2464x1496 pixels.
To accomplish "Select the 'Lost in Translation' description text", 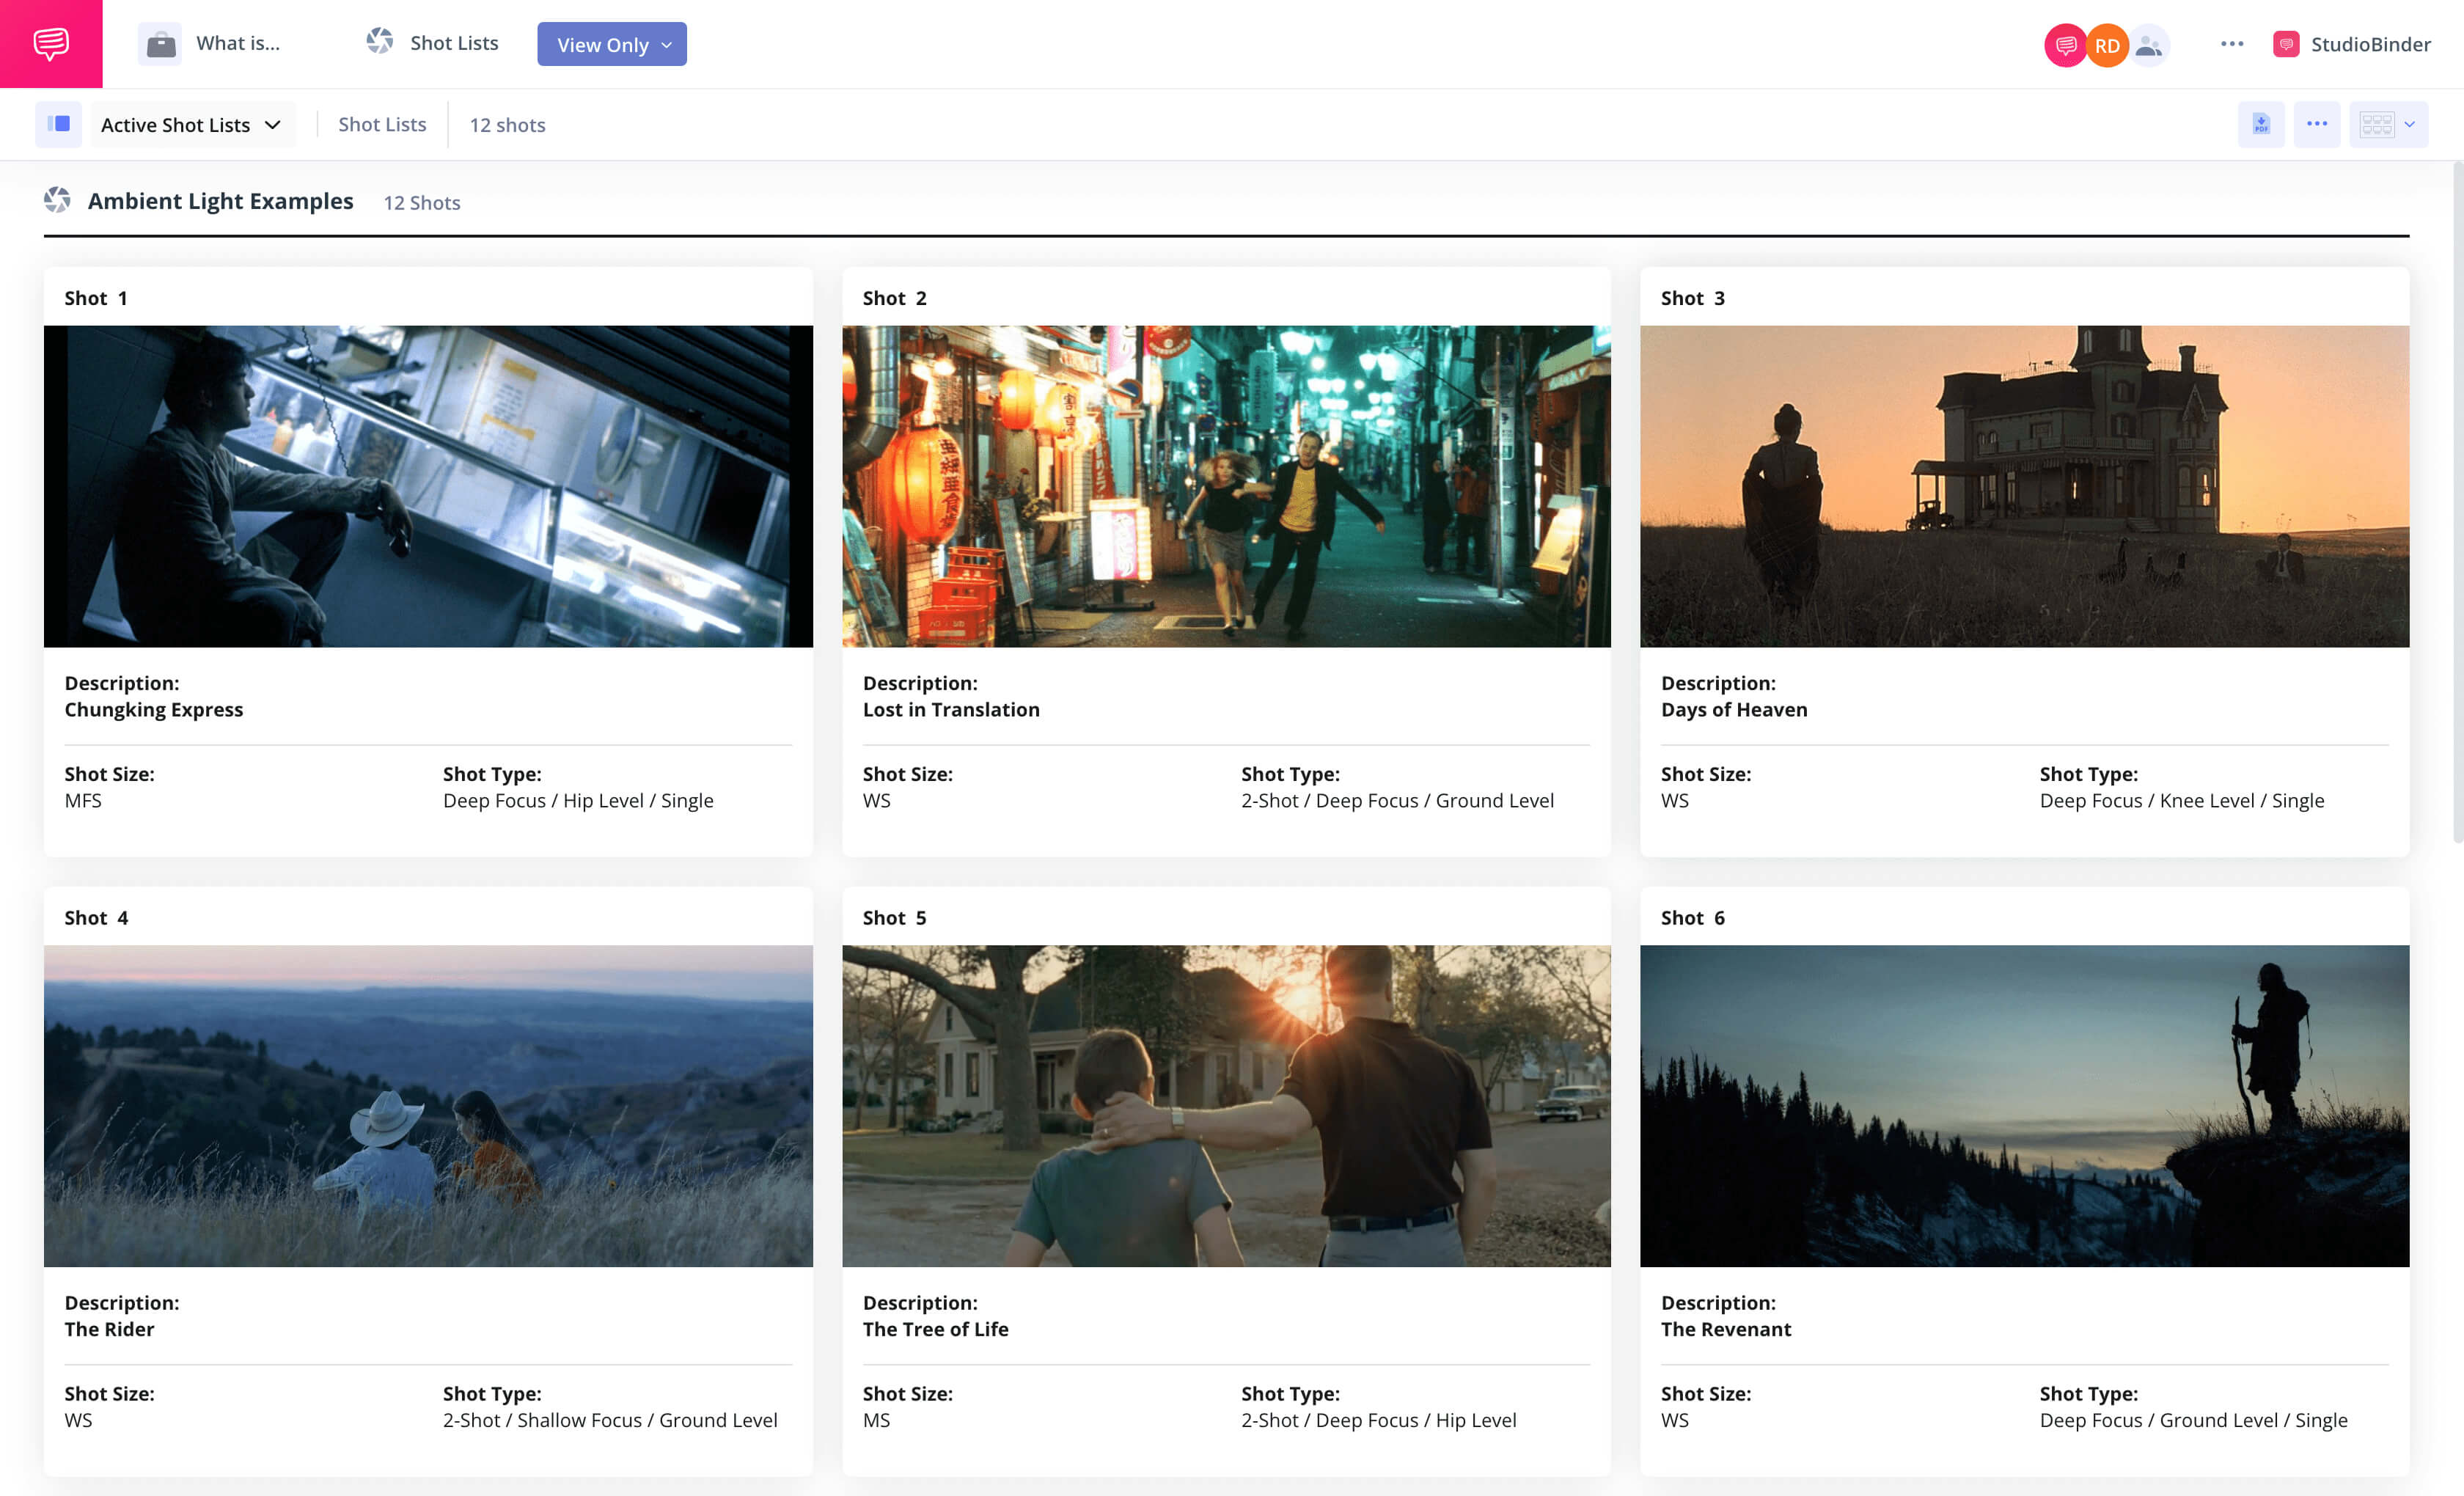I will 951,709.
